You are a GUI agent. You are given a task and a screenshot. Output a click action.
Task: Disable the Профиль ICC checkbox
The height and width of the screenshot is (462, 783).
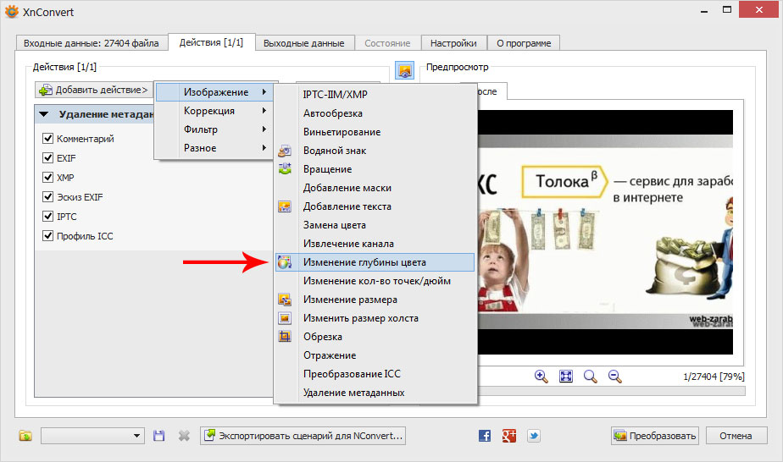[x=48, y=235]
